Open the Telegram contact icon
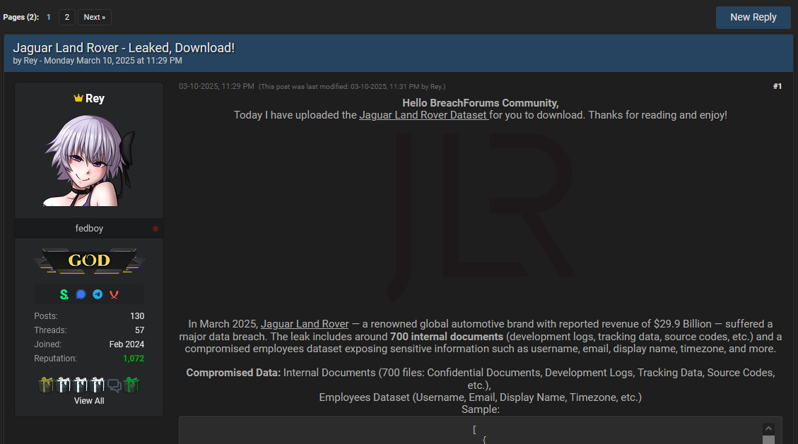The height and width of the screenshot is (444, 798). click(x=98, y=294)
